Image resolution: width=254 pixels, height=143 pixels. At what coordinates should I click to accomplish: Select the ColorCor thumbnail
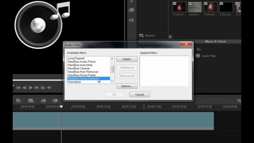[226, 7]
